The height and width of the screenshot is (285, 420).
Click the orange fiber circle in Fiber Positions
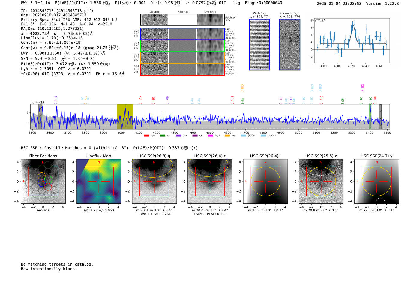42,176
